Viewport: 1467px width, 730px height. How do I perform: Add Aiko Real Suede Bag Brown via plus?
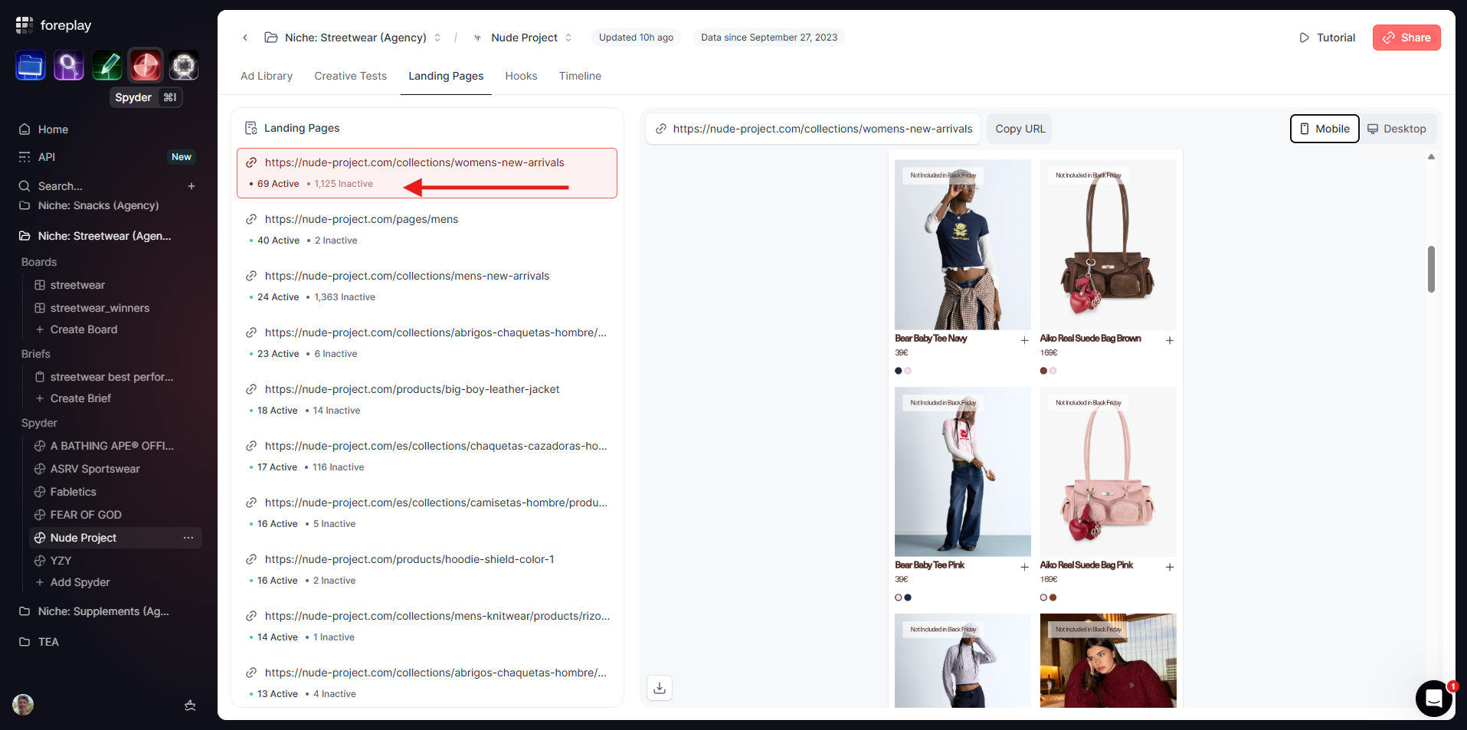1170,340
